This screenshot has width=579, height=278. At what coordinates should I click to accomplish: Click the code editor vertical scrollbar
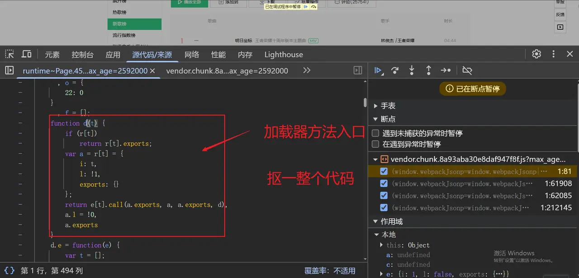click(365, 103)
